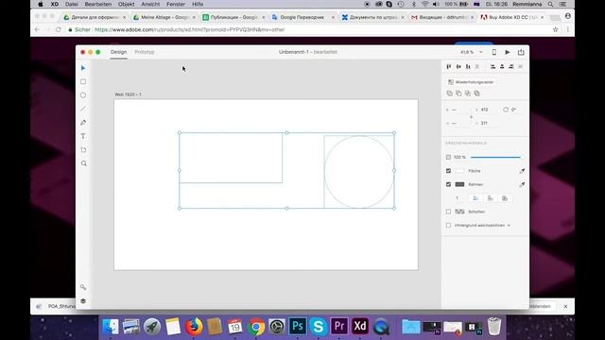Click the width field showing 412
Screen dimensions: 605x340
tap(485, 110)
